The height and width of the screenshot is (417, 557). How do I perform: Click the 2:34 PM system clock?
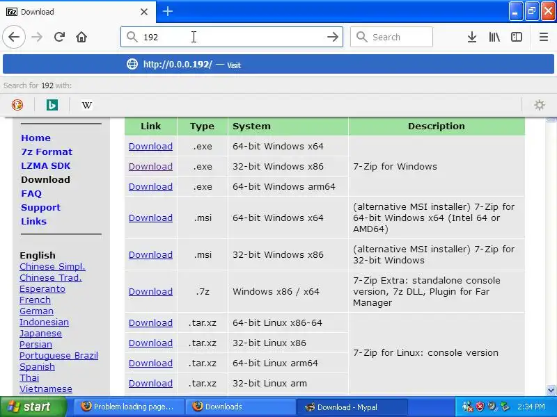click(531, 407)
